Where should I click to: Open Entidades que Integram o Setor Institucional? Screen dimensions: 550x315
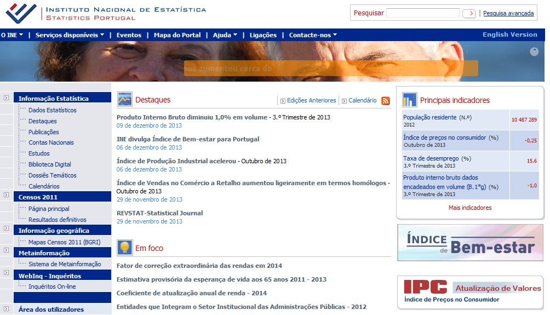242,307
